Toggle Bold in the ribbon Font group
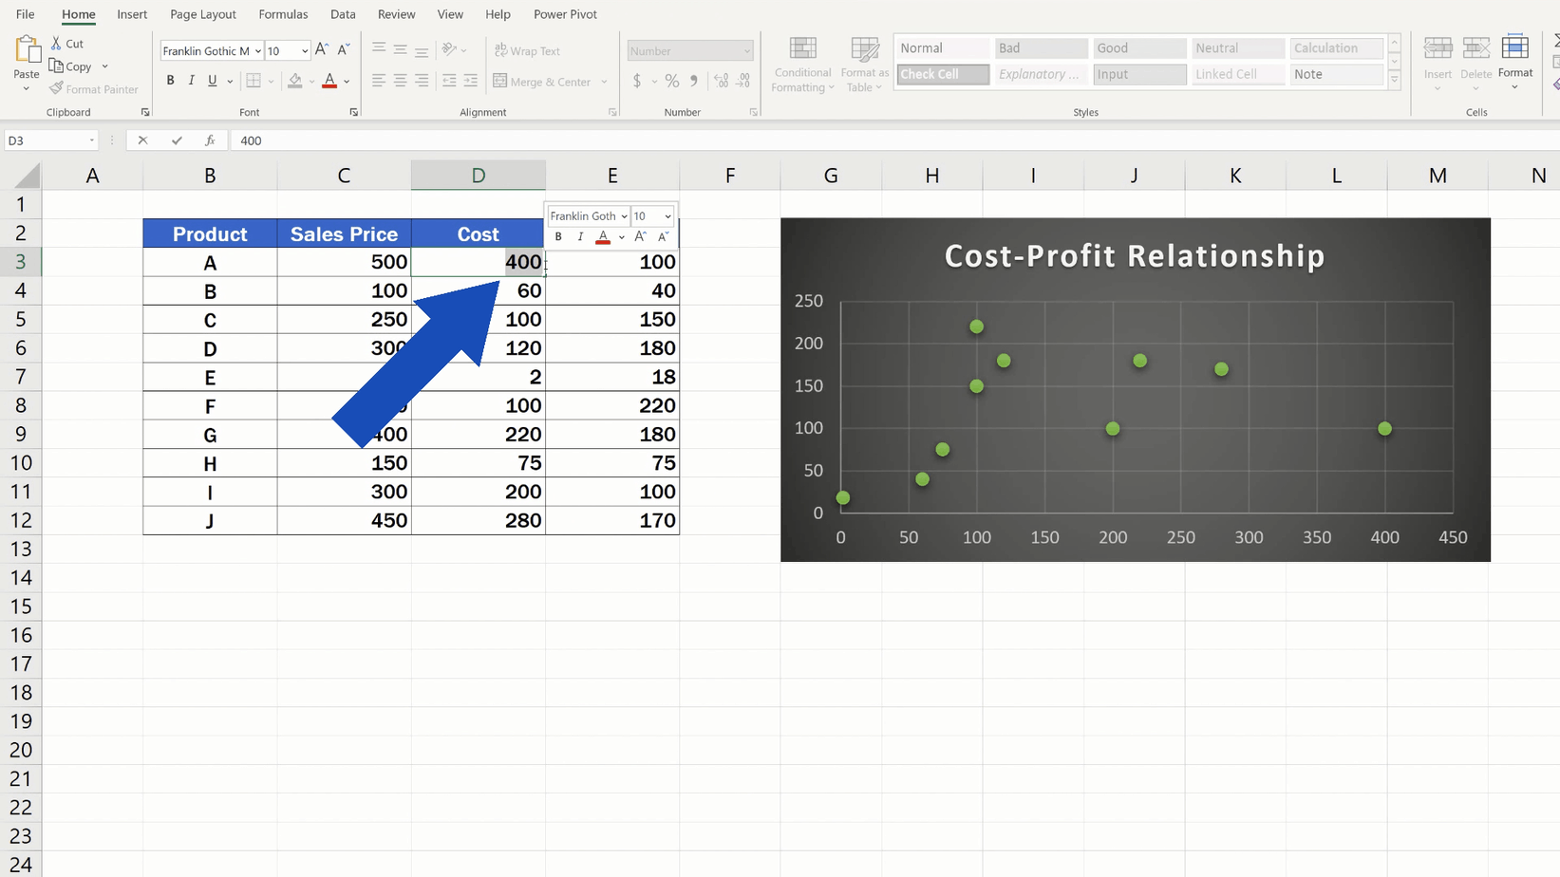This screenshot has height=877, width=1560. (171, 81)
